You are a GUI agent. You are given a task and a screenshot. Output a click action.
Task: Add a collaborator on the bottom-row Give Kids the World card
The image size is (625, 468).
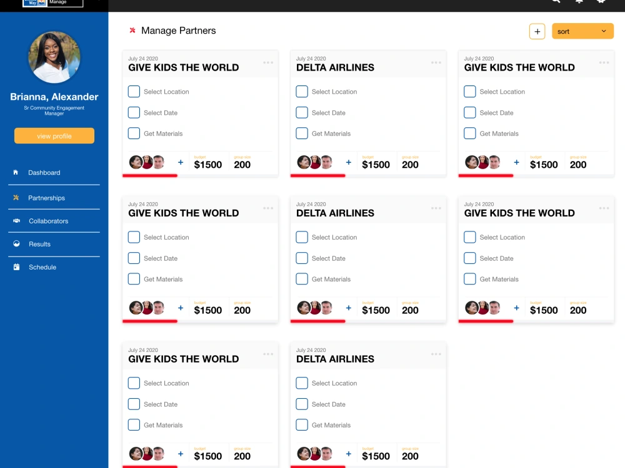(181, 454)
